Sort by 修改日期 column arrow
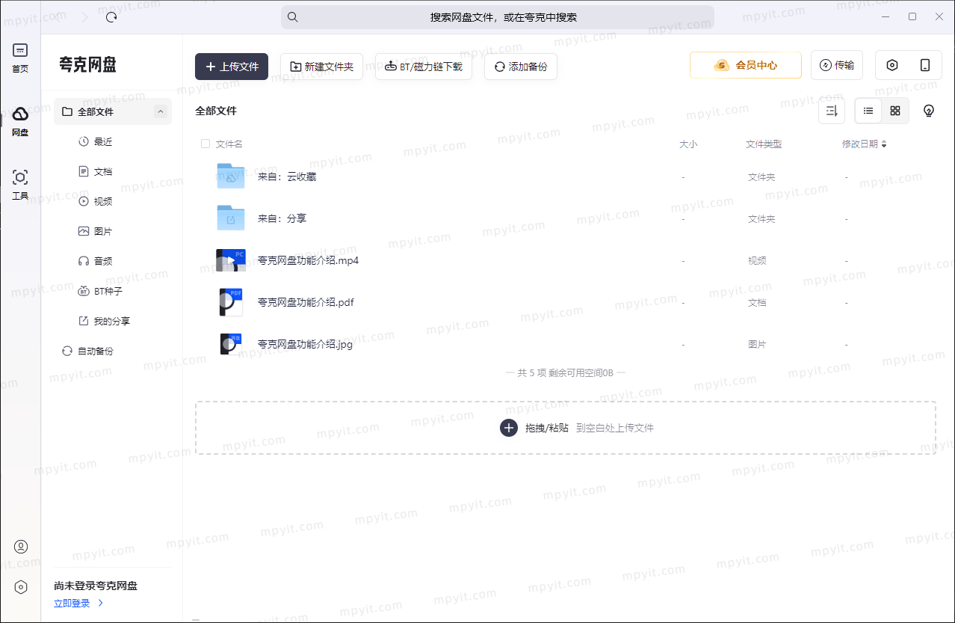 point(884,144)
